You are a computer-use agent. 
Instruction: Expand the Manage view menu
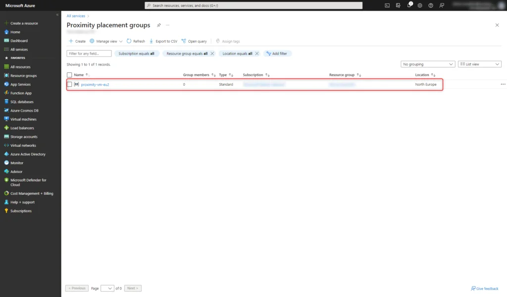click(x=106, y=41)
